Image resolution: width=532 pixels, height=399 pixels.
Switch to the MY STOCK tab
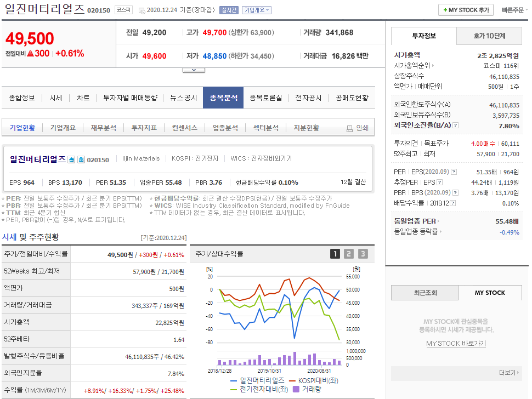click(x=490, y=293)
